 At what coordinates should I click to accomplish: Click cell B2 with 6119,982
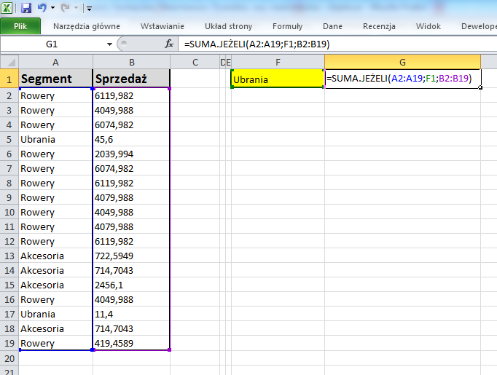[x=132, y=95]
